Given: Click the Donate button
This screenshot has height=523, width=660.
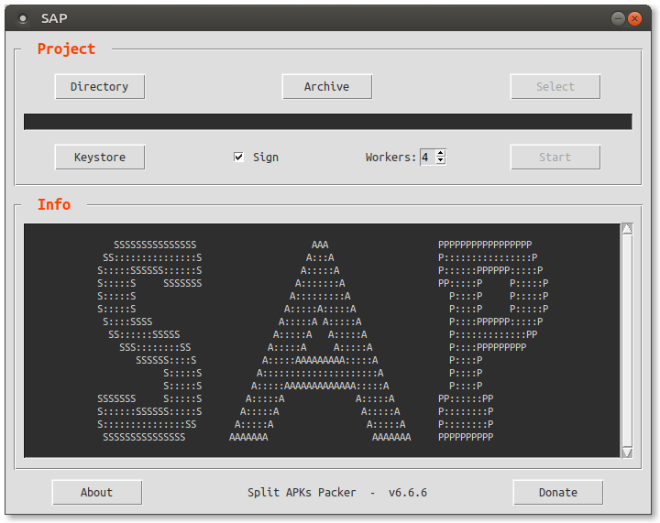Looking at the screenshot, I should pyautogui.click(x=558, y=492).
